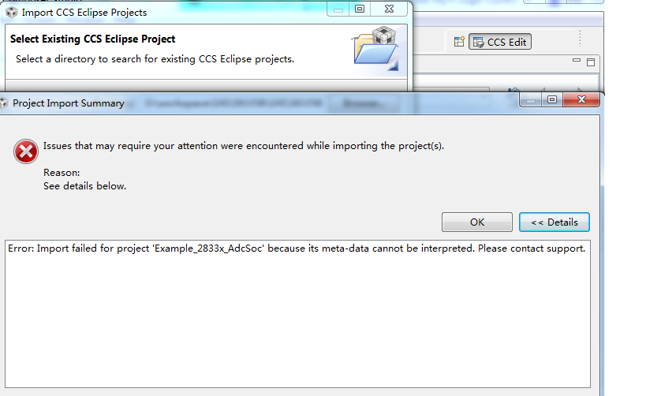The height and width of the screenshot is (396, 646).
Task: Minimize the Import CCS Eclipse Projects window
Action: point(338,9)
